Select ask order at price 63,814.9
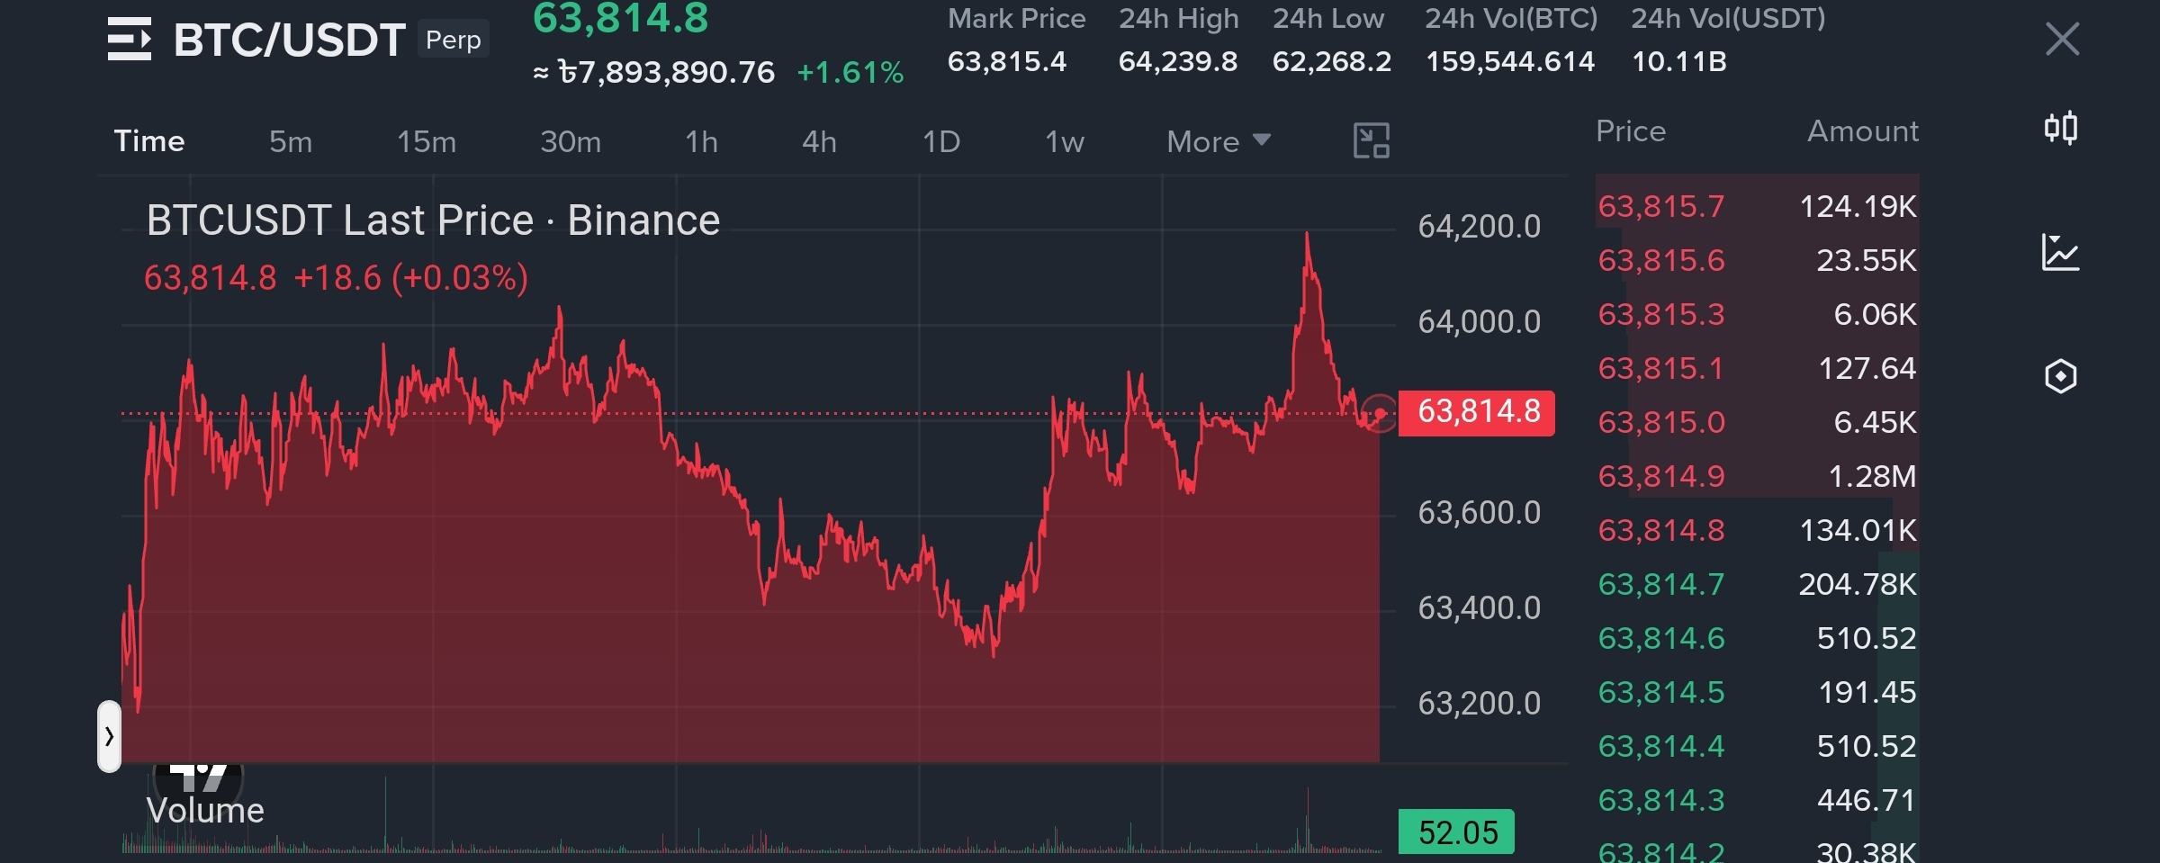Screen dimensions: 2160x863 (x=1757, y=476)
